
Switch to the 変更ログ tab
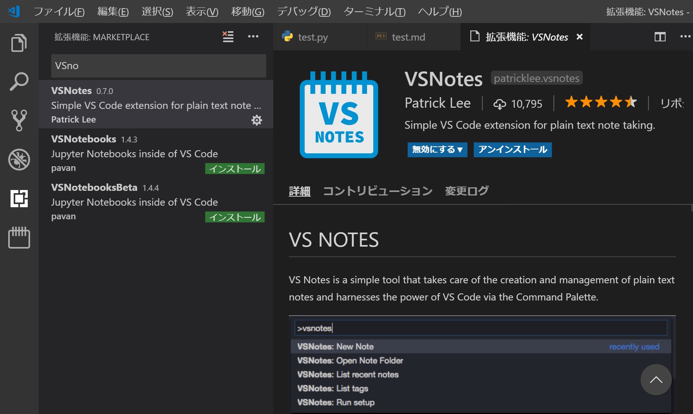(x=466, y=190)
